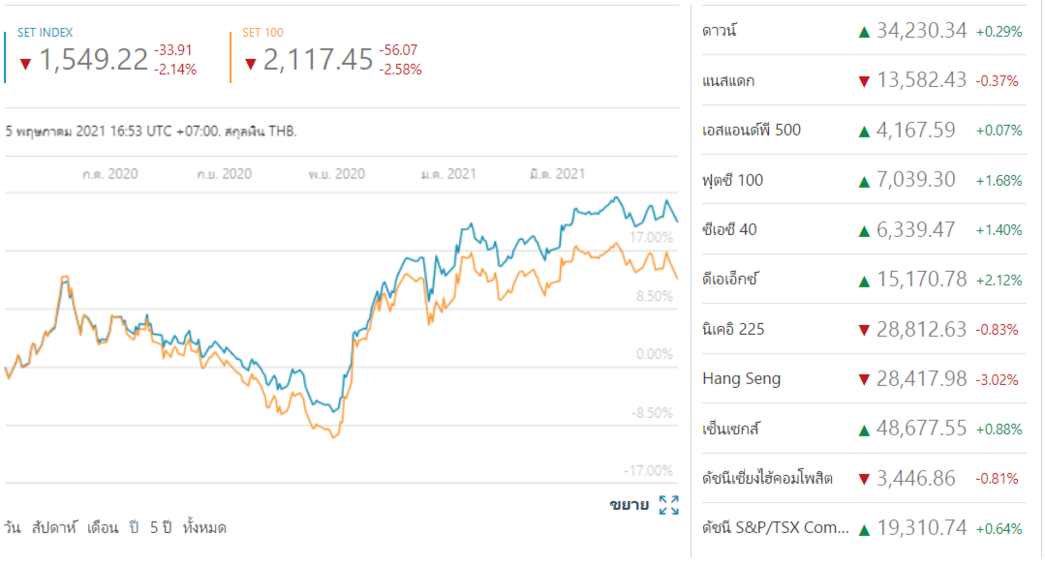1045x566 pixels.
Task: Click the fullscreen expand arrows icon
Action: [x=668, y=505]
